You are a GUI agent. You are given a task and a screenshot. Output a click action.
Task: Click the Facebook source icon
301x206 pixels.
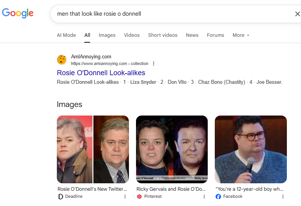(218, 197)
